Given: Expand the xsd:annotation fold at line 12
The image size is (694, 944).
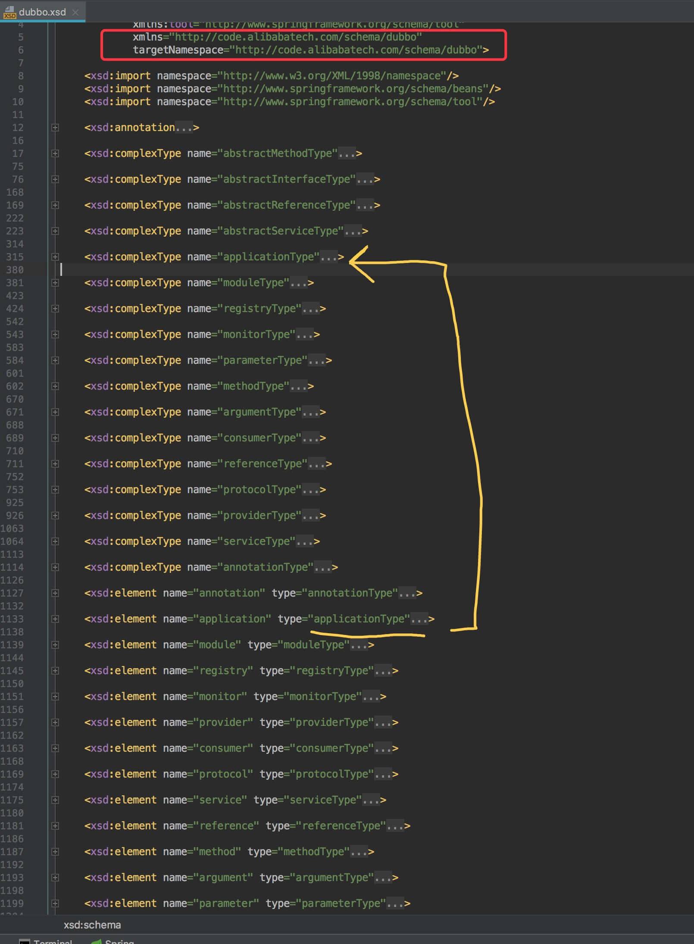Looking at the screenshot, I should [x=55, y=128].
